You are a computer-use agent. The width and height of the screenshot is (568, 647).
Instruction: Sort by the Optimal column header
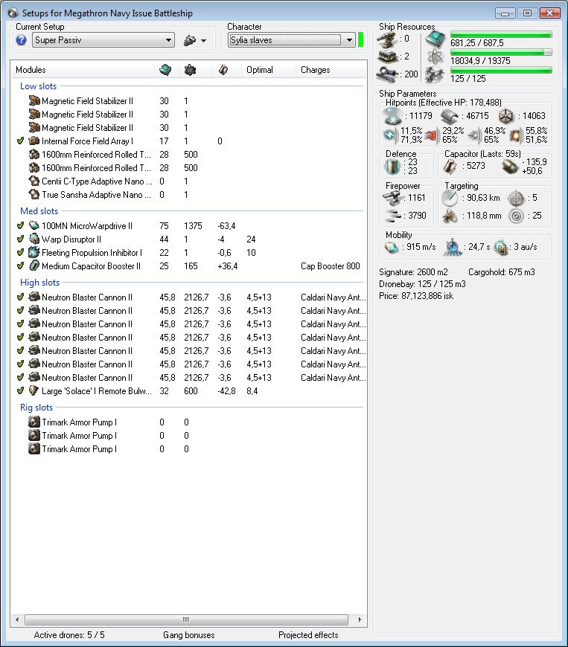click(259, 70)
